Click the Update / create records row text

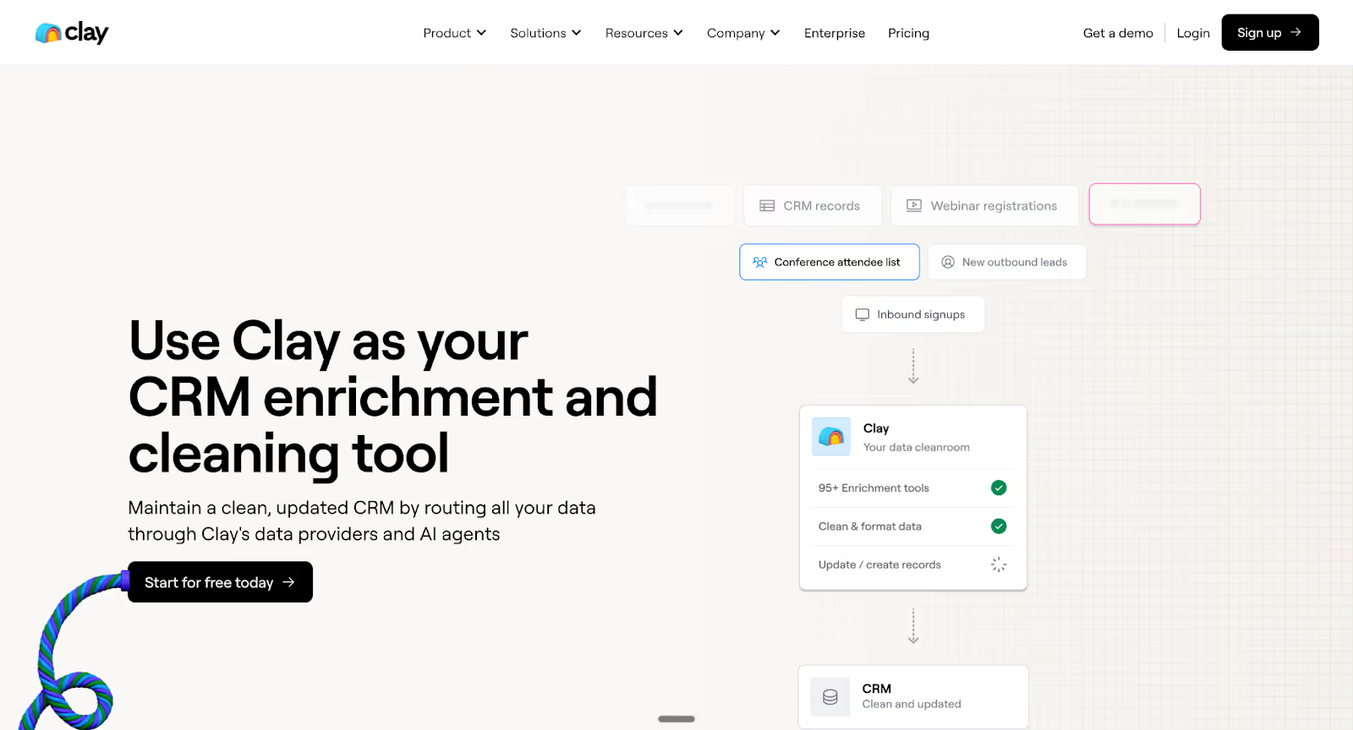879,564
